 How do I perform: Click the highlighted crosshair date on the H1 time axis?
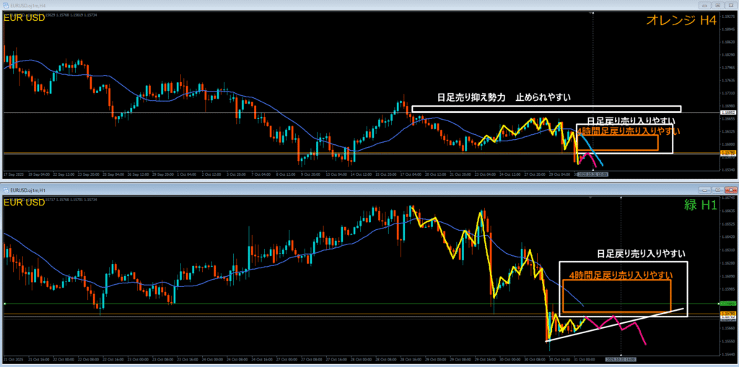pos(620,358)
